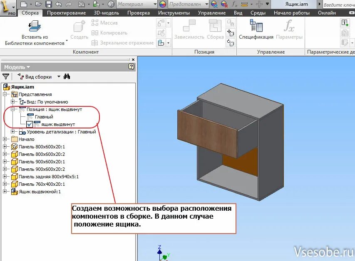The height and width of the screenshot is (261, 355).
Task: Click the Позиция panel title
Action: [204, 52]
